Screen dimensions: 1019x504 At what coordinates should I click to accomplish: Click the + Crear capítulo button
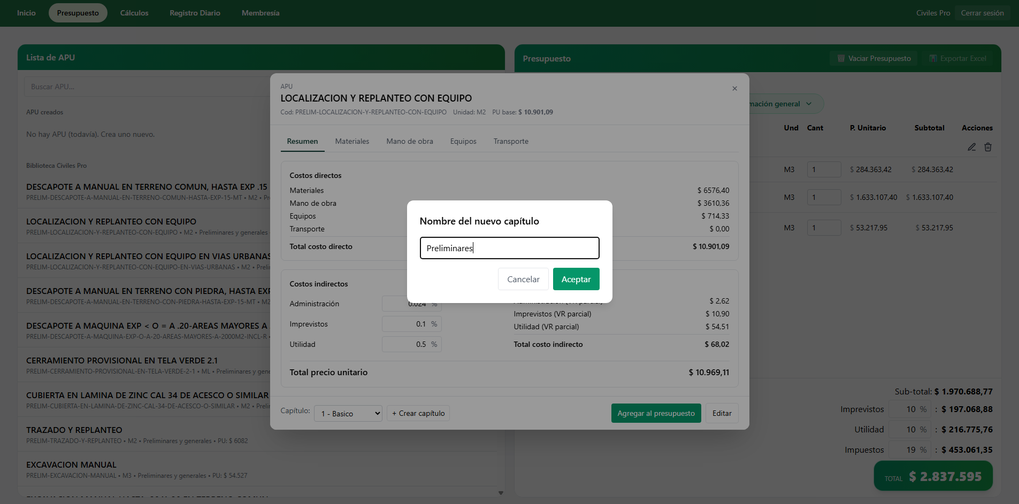tap(418, 413)
